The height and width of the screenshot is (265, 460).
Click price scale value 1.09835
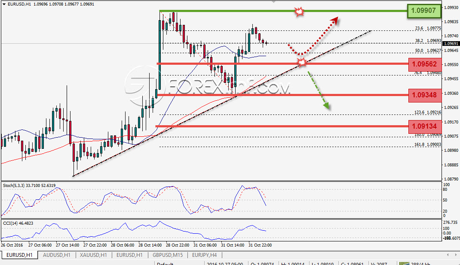pyautogui.click(x=451, y=21)
